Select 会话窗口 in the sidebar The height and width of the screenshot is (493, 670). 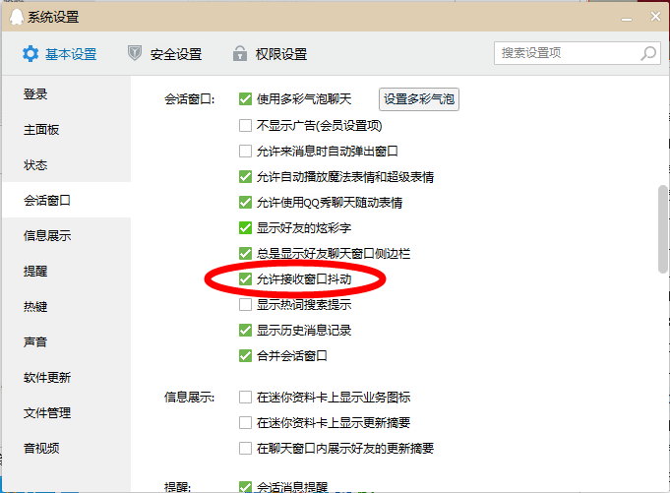(67, 201)
